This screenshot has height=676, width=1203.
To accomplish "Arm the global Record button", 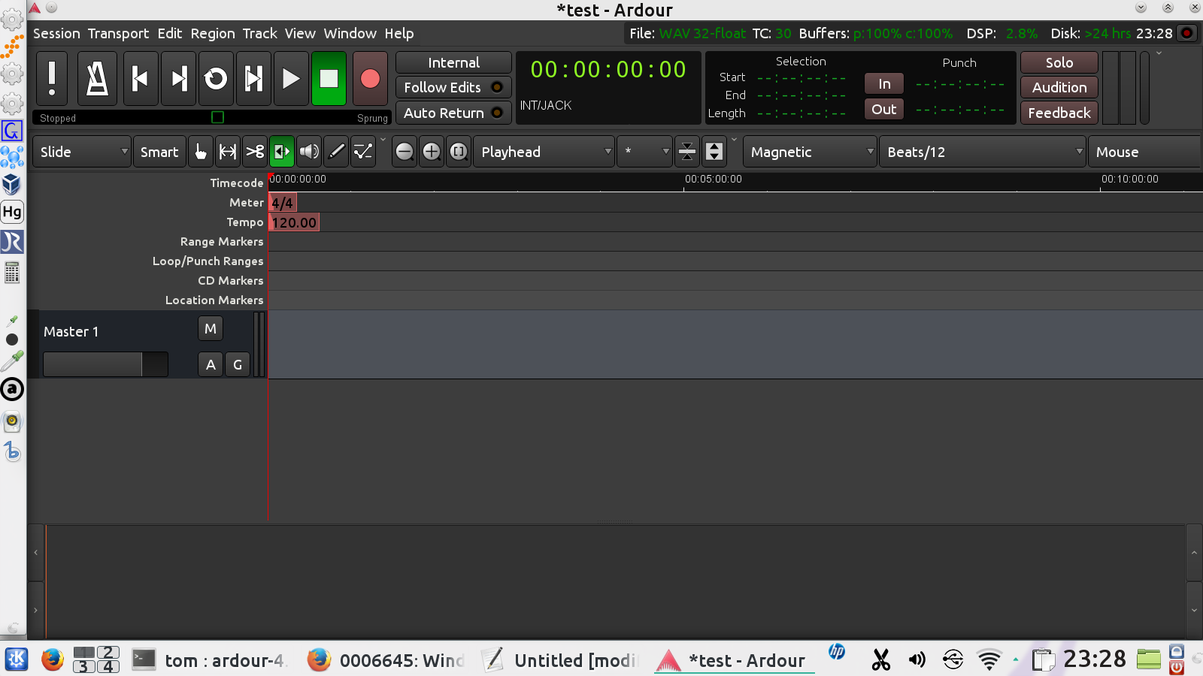I will tap(370, 78).
